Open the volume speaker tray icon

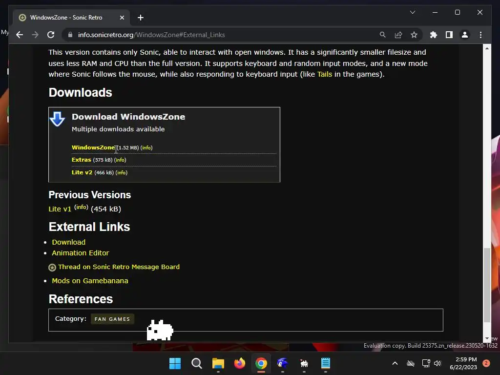[x=437, y=363]
